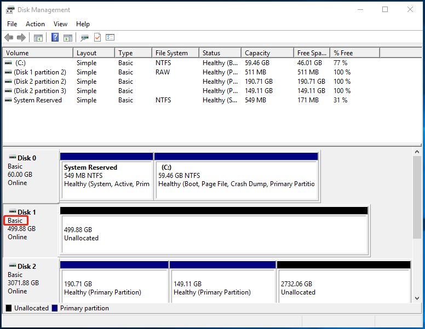Viewport: 425px width, 329px height.
Task: Select the (Disk 2 partition 2) volume row
Action: tap(191, 82)
